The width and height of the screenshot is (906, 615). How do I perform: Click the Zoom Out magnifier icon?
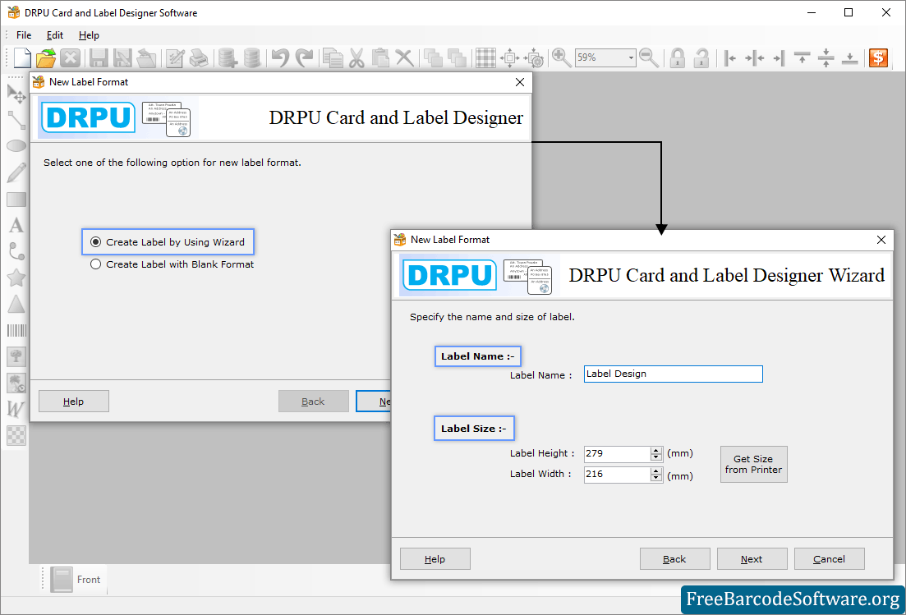pyautogui.click(x=649, y=57)
